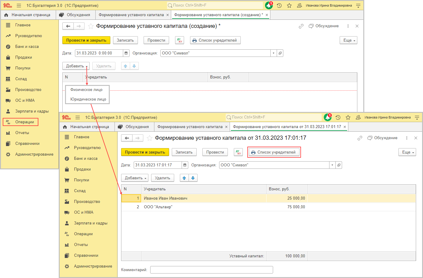
Task: Click Записать button in the front window
Action: [184, 152]
